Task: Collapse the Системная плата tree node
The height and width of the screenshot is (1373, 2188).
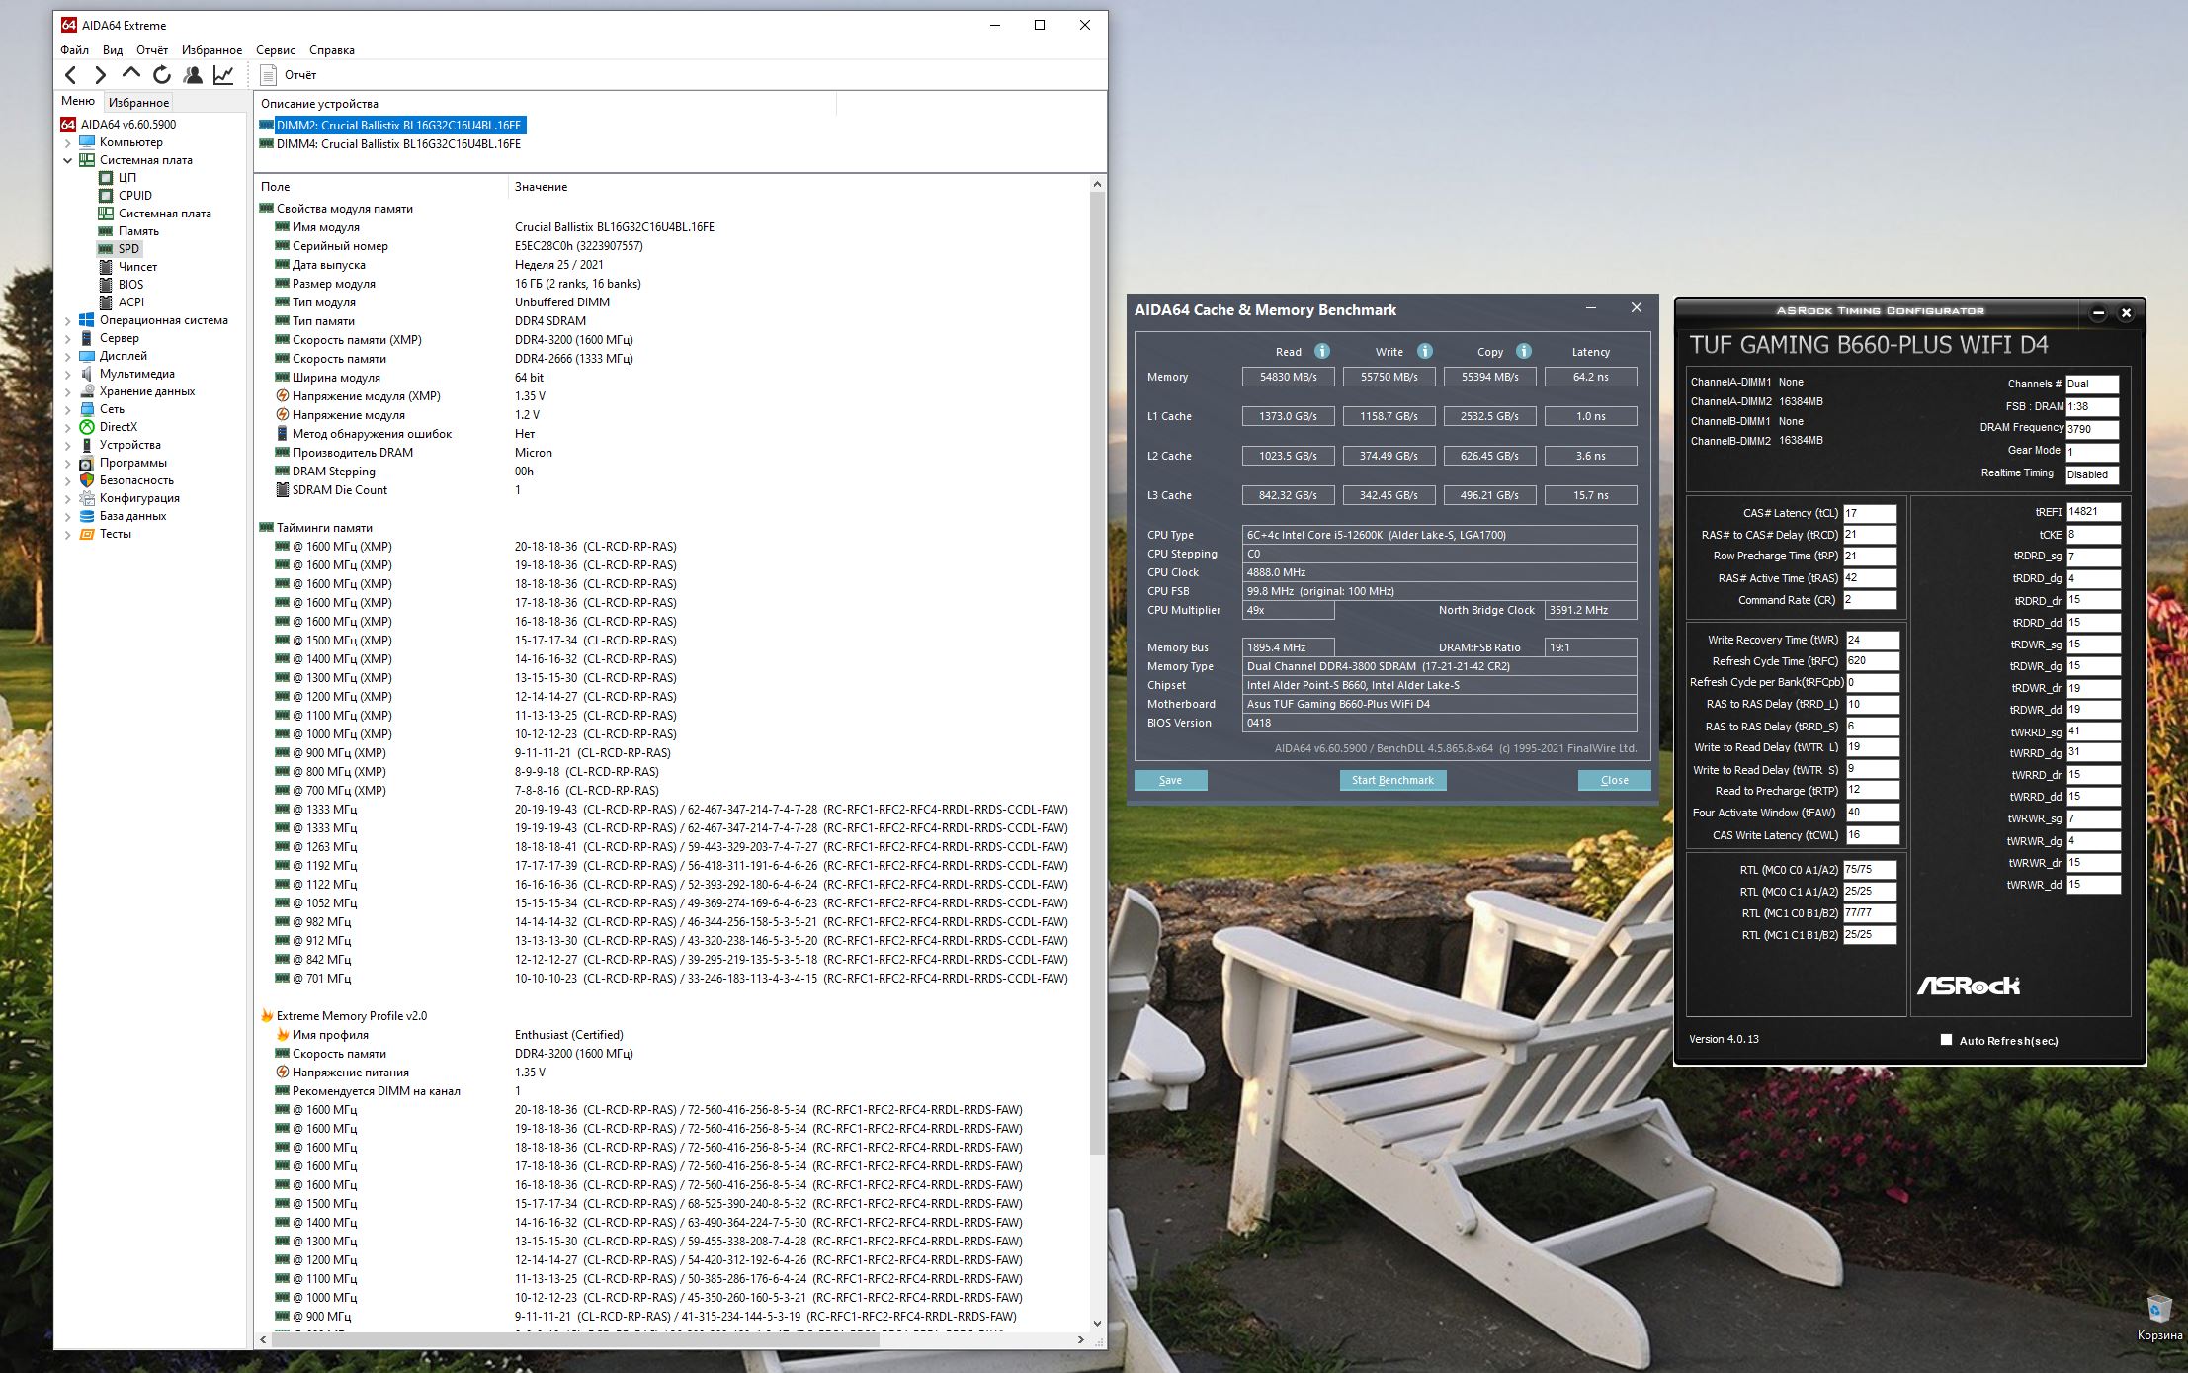Action: (68, 160)
